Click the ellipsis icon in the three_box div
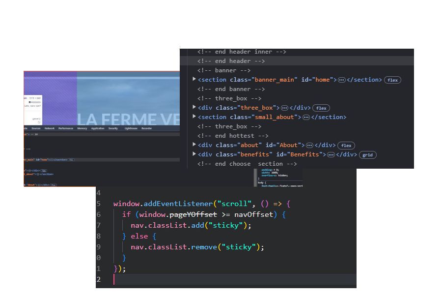The height and width of the screenshot is (298, 442). coord(284,108)
